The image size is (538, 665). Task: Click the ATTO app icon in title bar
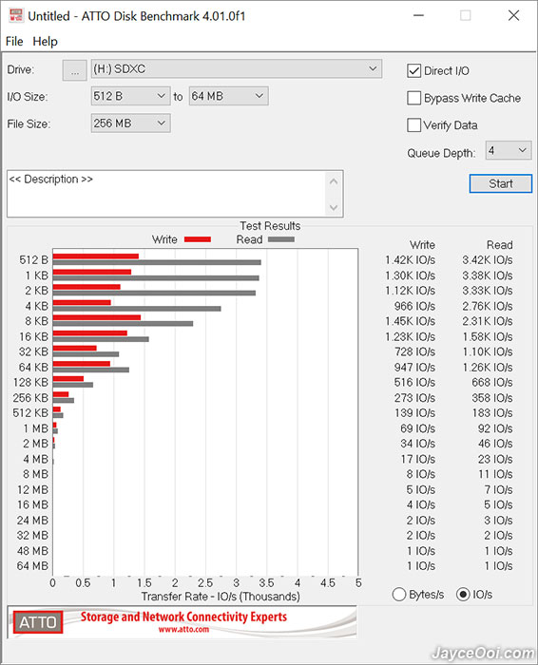coord(16,16)
